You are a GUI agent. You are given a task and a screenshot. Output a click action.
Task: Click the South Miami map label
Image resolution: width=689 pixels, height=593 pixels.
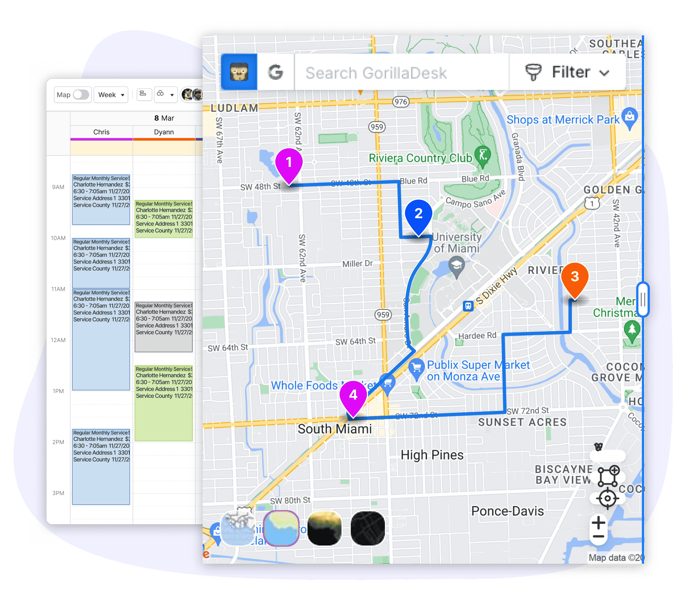point(335,429)
